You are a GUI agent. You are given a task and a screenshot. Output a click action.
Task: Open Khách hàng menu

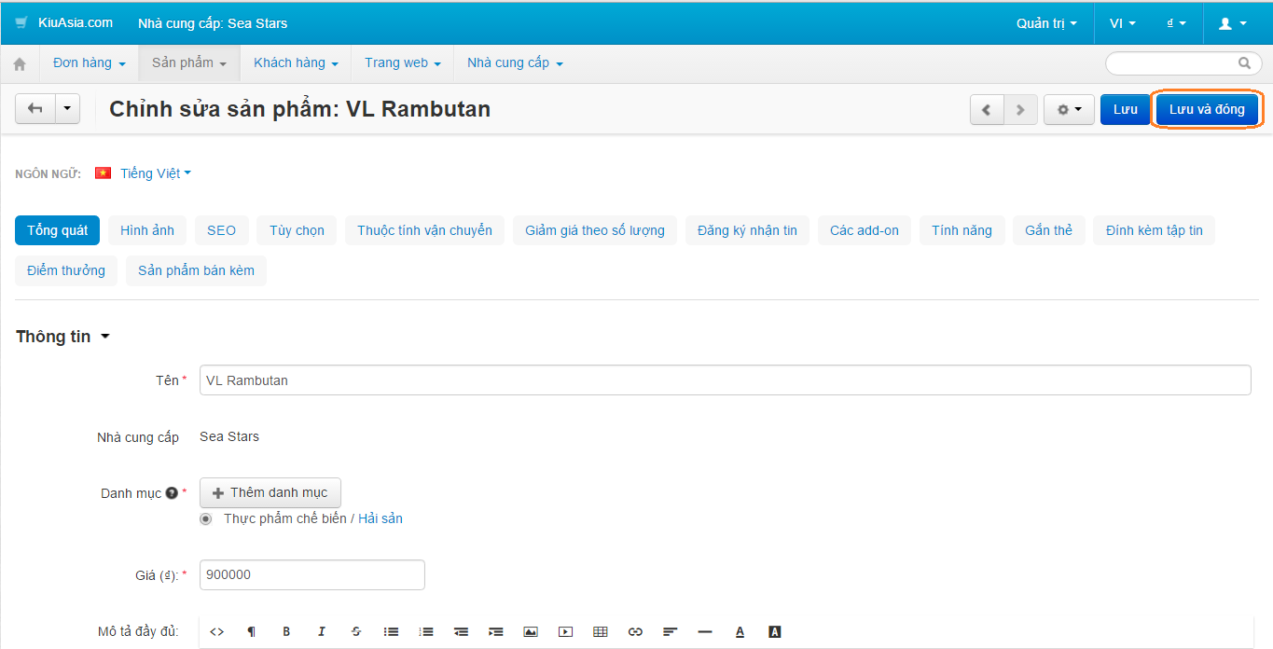point(296,63)
